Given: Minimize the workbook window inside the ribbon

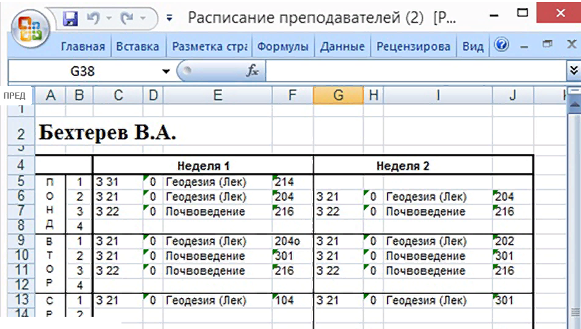Looking at the screenshot, I should 524,47.
